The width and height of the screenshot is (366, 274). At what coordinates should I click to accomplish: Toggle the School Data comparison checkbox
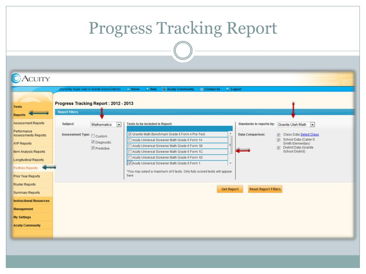pyautogui.click(x=278, y=140)
